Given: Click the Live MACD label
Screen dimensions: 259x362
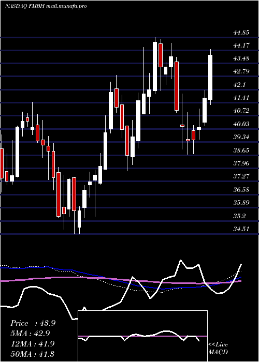Looking at the screenshot, I should click(218, 349).
